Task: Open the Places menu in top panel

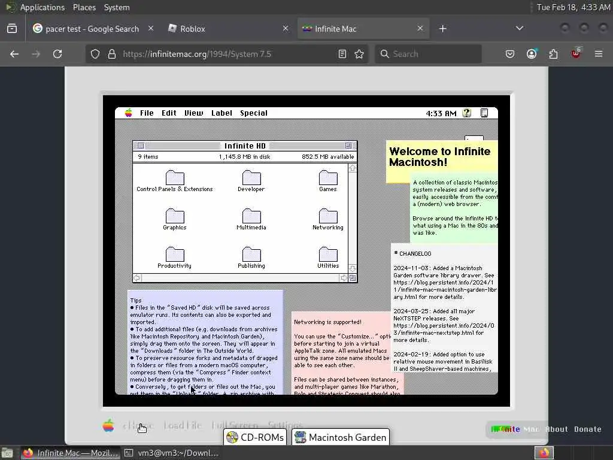Action: 84,7
